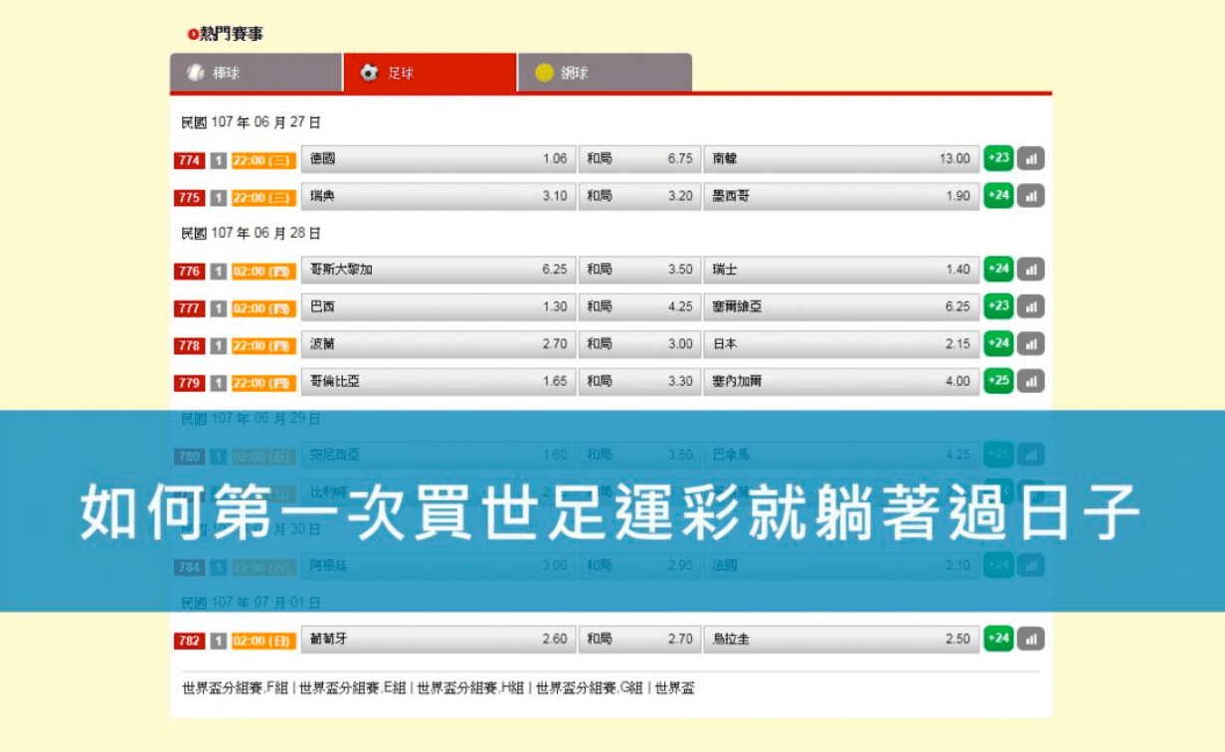Viewport: 1225px width, 752px height.
Task: Open stats chart icon for match 777
Action: [x=1031, y=307]
